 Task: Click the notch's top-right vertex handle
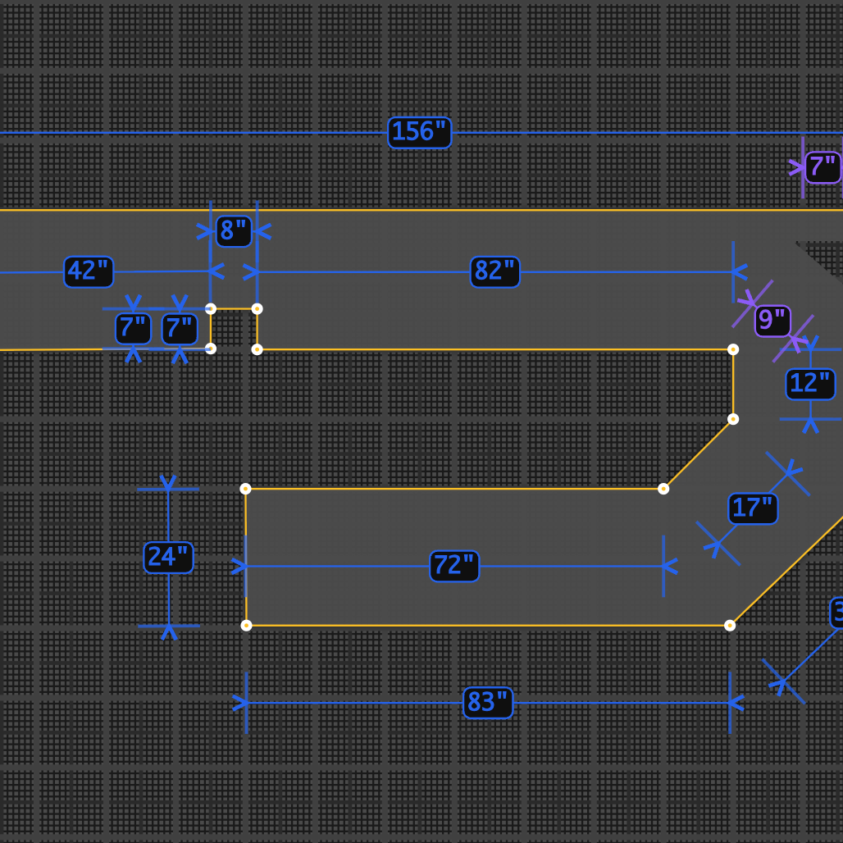(257, 309)
